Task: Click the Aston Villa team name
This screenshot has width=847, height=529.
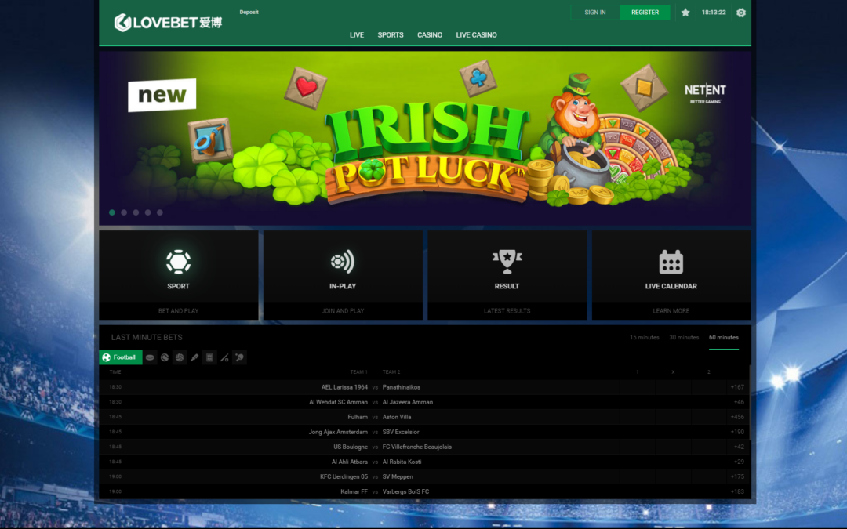Action: click(x=397, y=417)
